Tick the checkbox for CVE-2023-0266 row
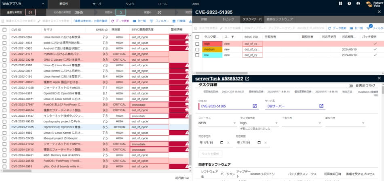The width and height of the screenshot is (384, 181). 4,37
